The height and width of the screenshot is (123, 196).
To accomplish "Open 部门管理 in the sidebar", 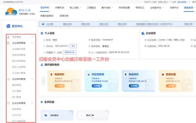I will coord(17,97).
